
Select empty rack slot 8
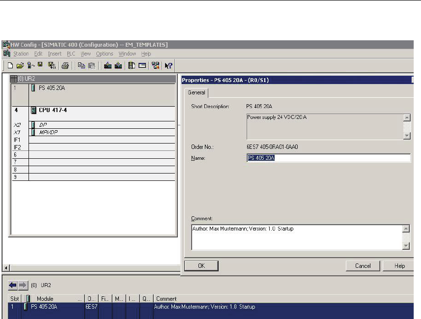(93, 170)
